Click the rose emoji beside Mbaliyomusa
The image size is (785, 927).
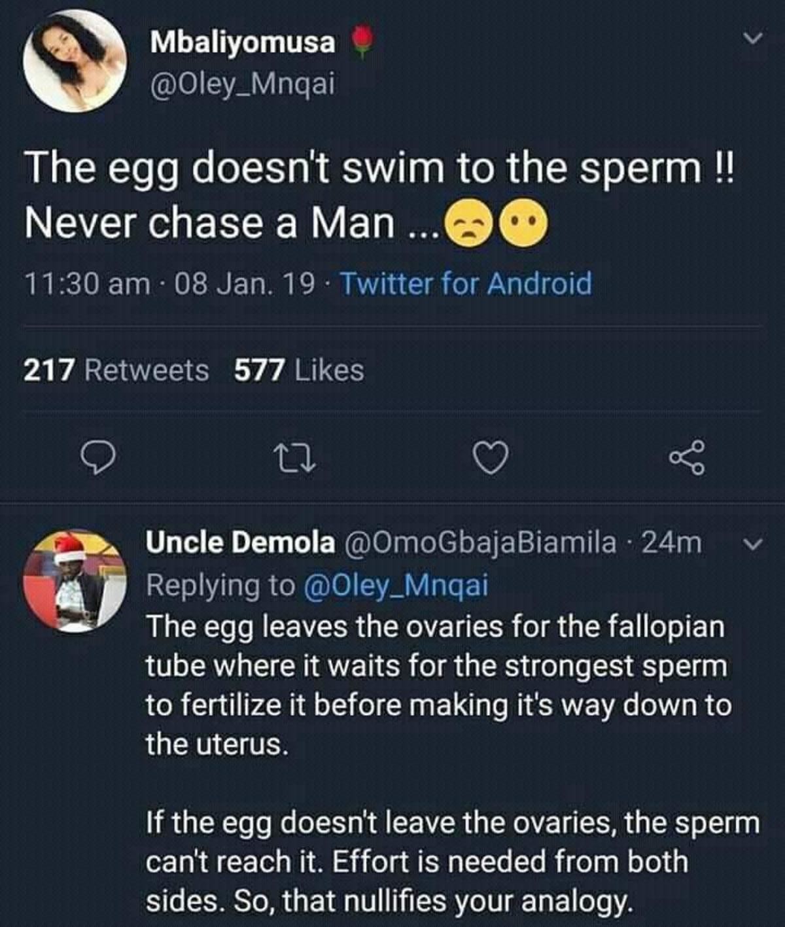pos(363,43)
